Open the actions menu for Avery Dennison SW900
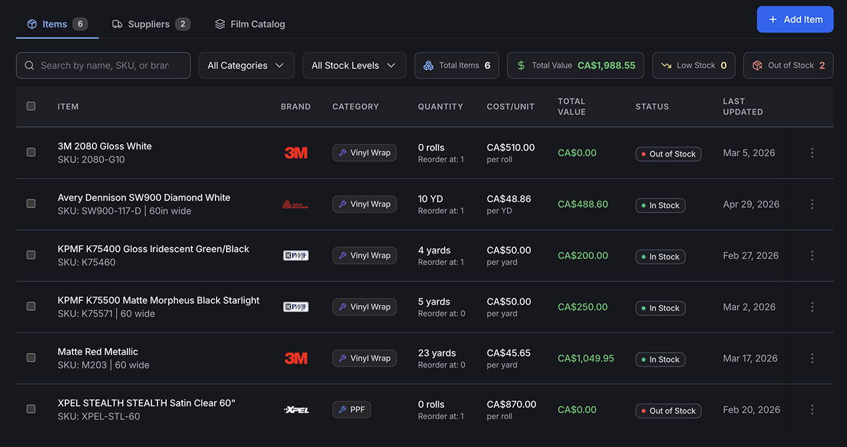Screen dimensions: 847x447 [812, 204]
